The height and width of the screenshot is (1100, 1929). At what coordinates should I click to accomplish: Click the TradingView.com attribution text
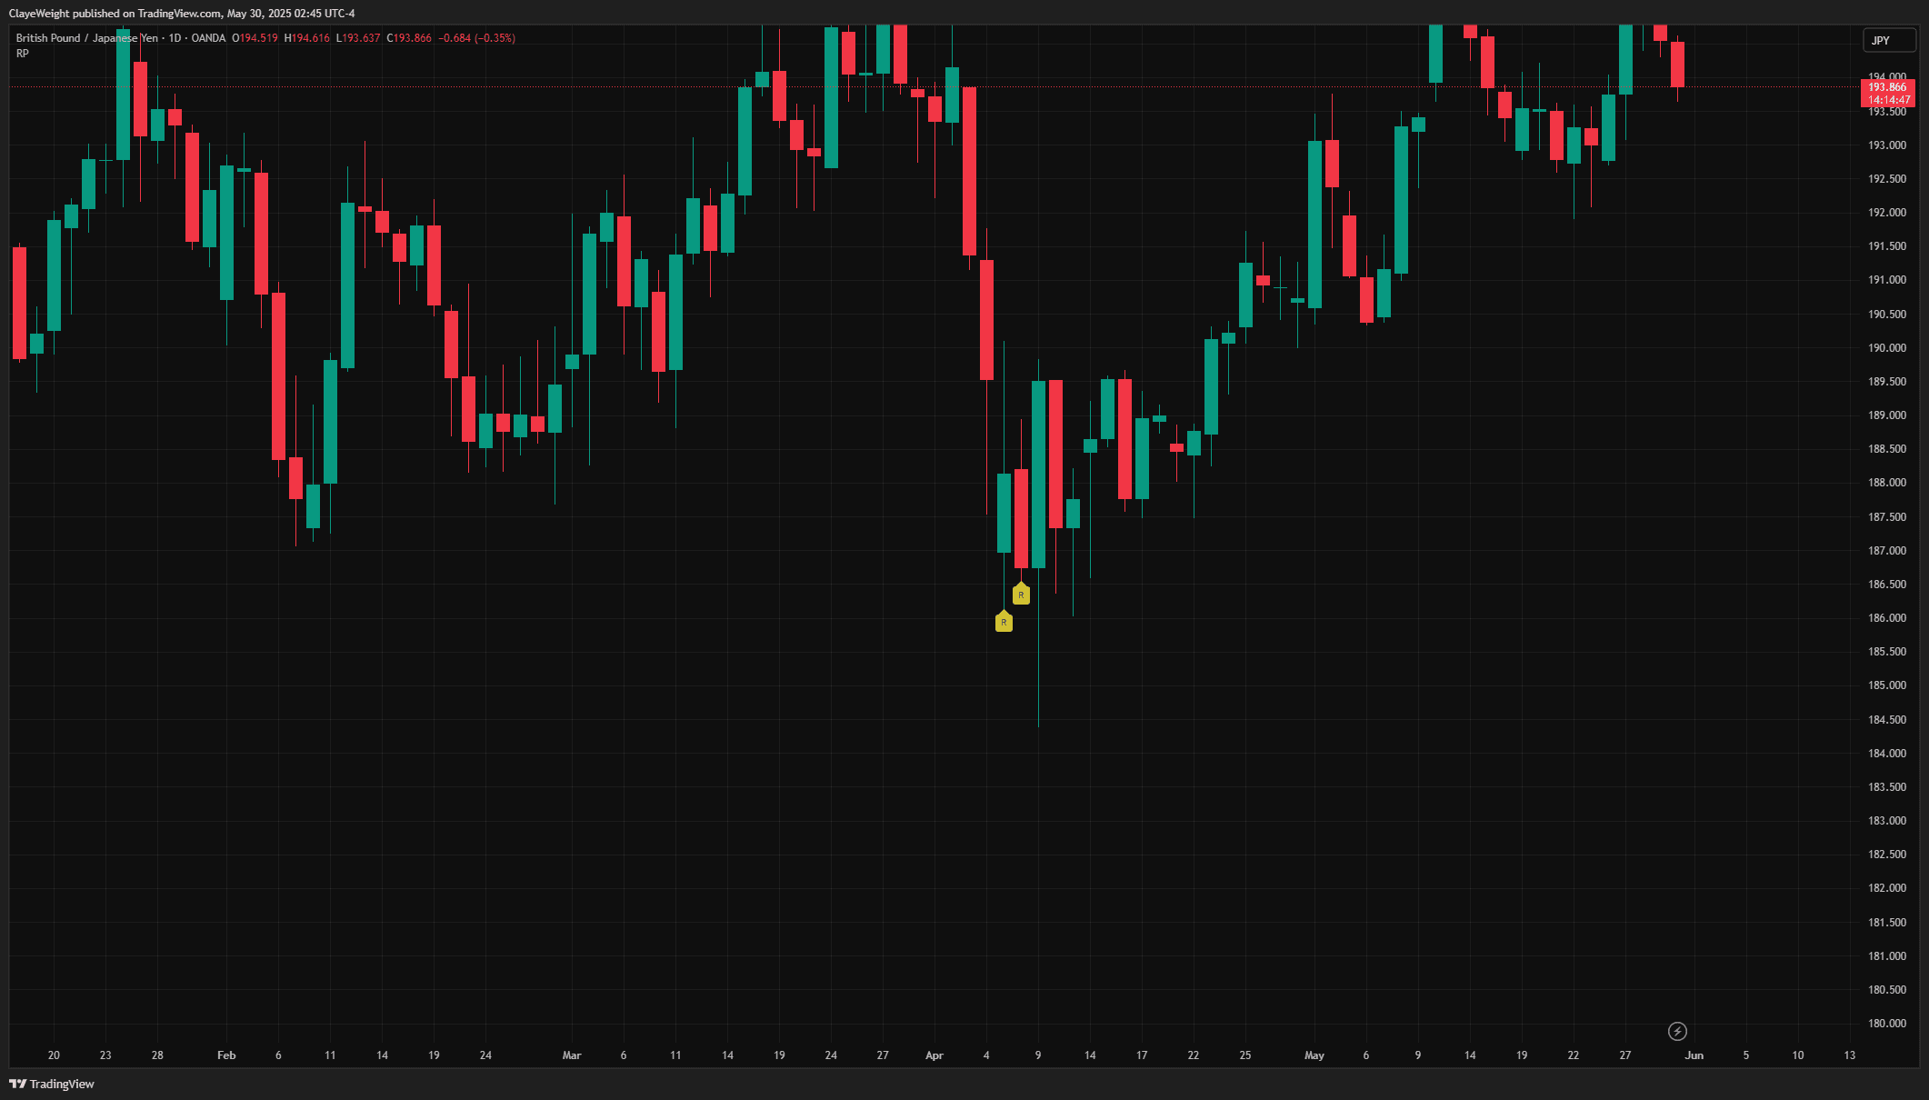coord(179,13)
